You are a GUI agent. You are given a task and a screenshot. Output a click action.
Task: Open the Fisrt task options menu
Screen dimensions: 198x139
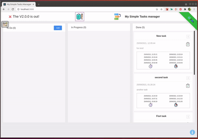coord(188,117)
